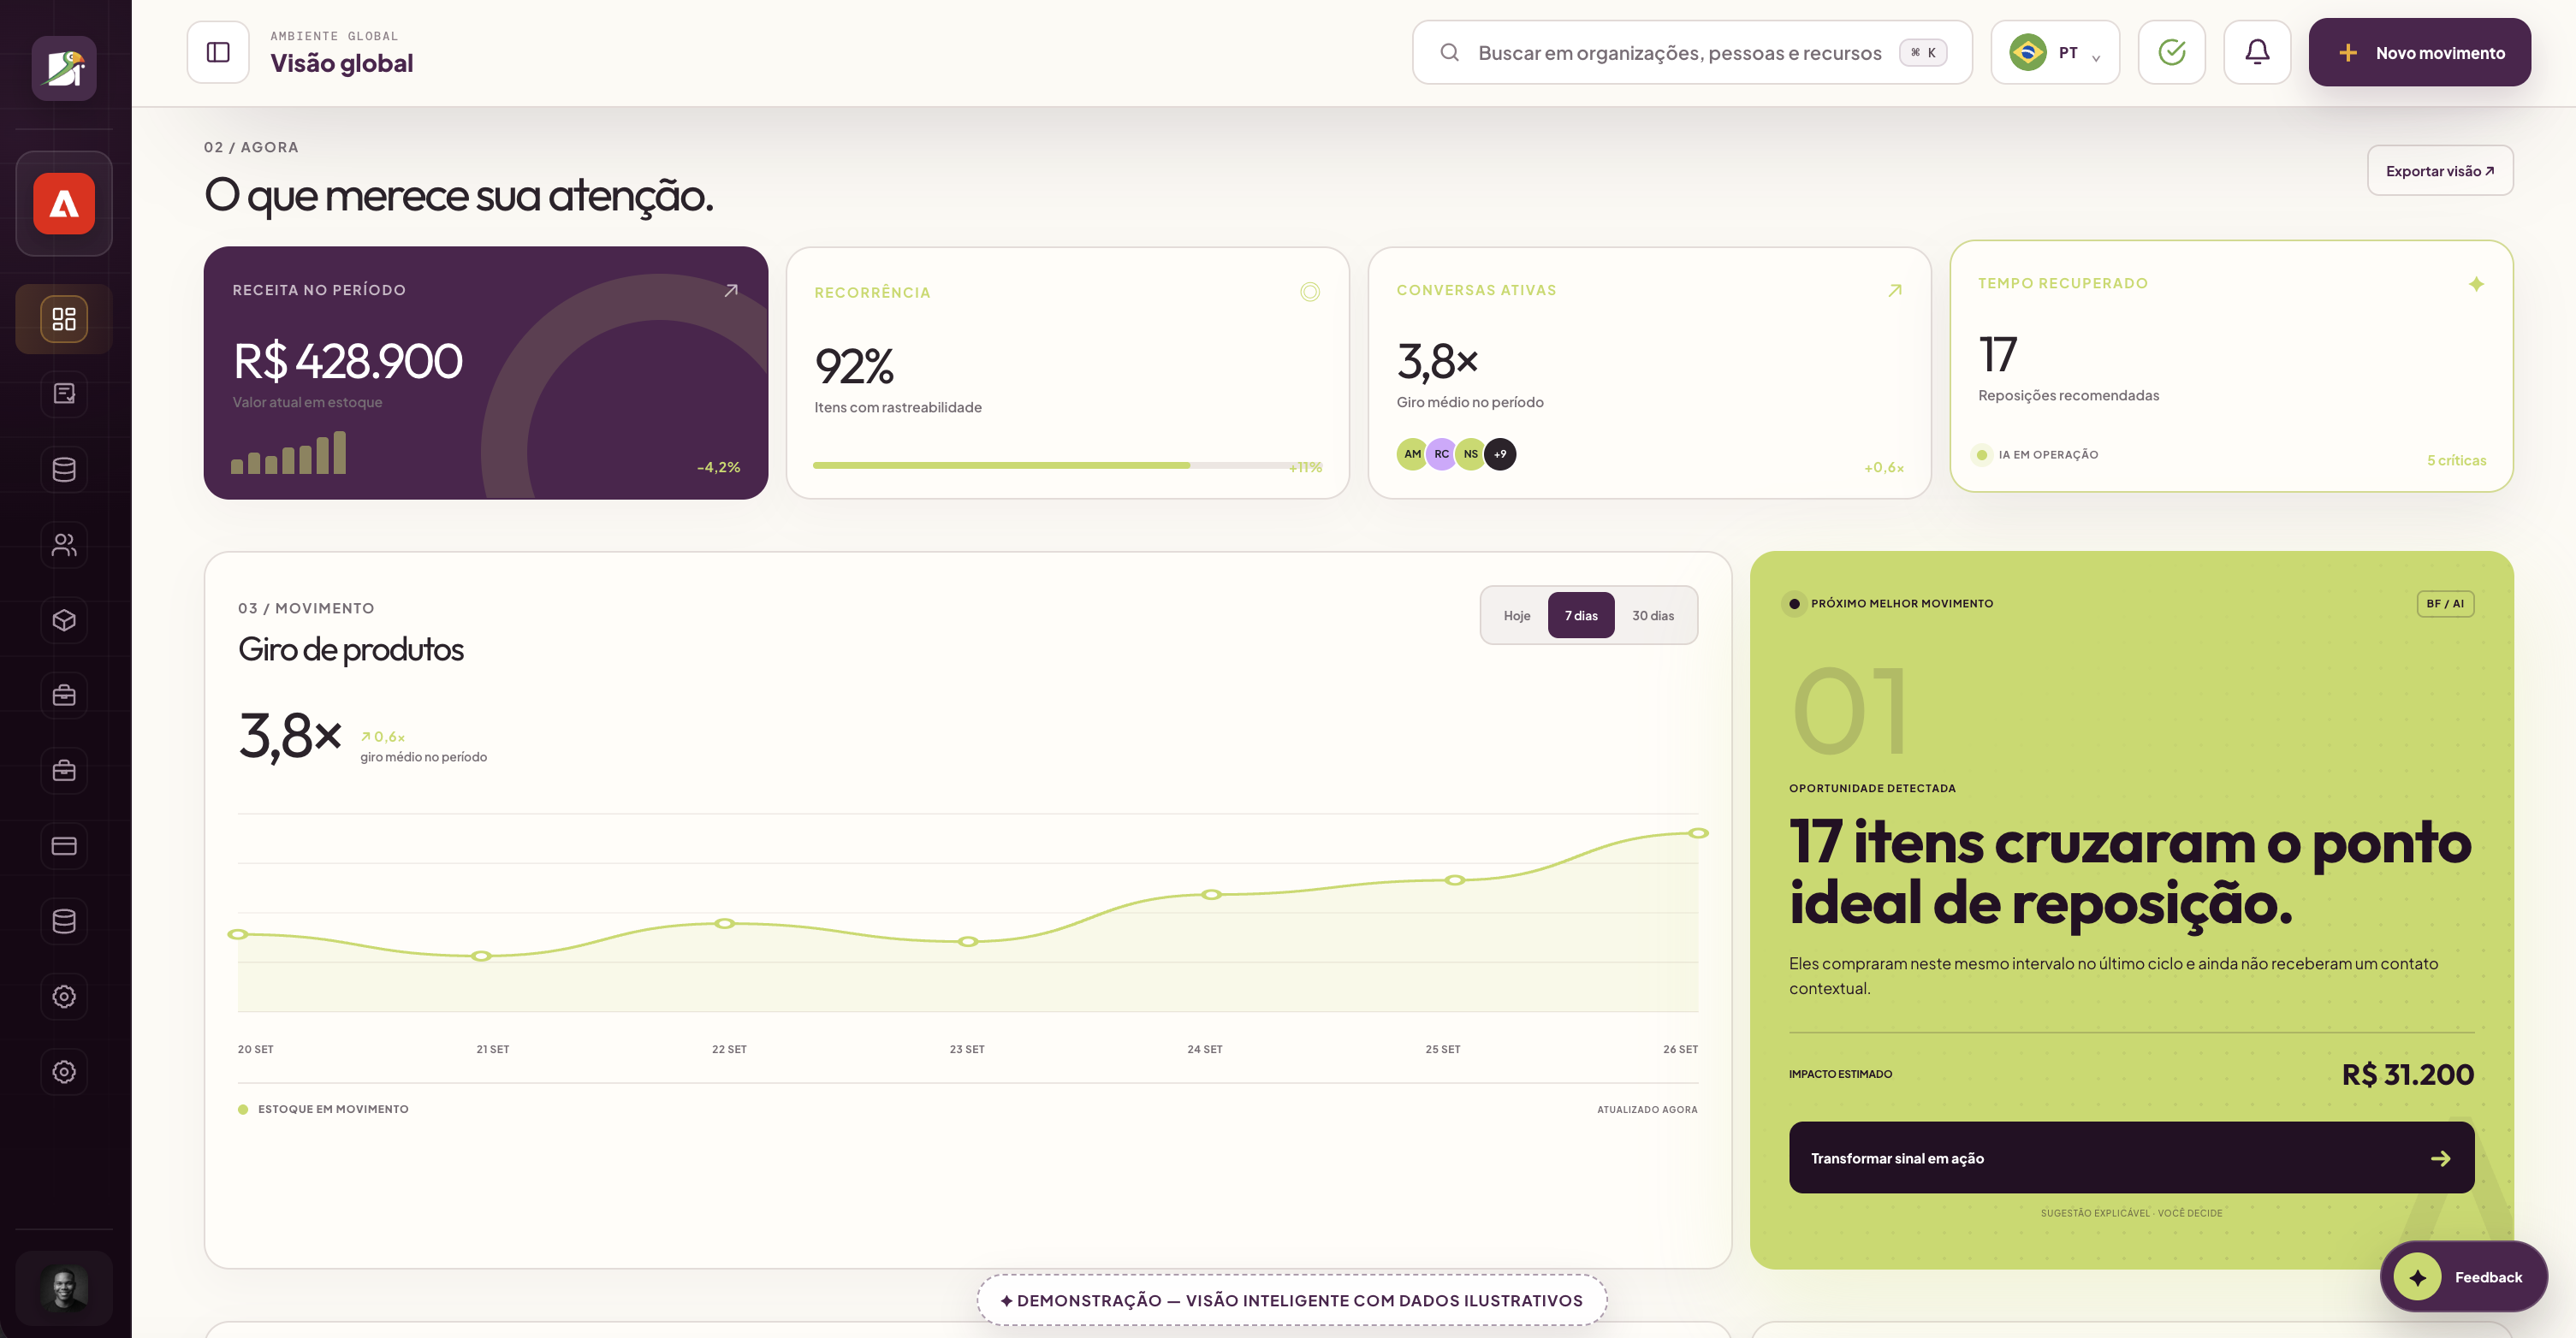Viewport: 2576px width, 1338px height.
Task: Click the 24 SET data point on the chart
Action: pos(1211,894)
